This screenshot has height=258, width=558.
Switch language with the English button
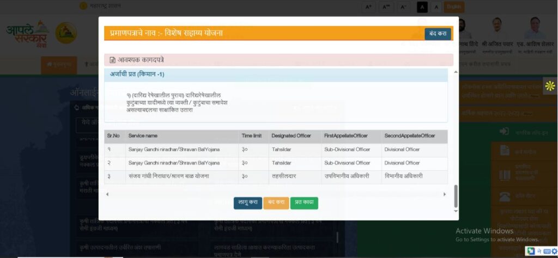(x=454, y=7)
